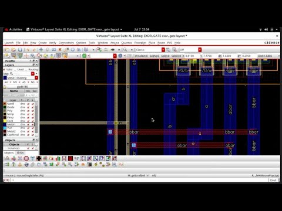Image resolution: width=282 pixels, height=211 pixels.
Task: Open the Launch menu
Action: point(9,43)
